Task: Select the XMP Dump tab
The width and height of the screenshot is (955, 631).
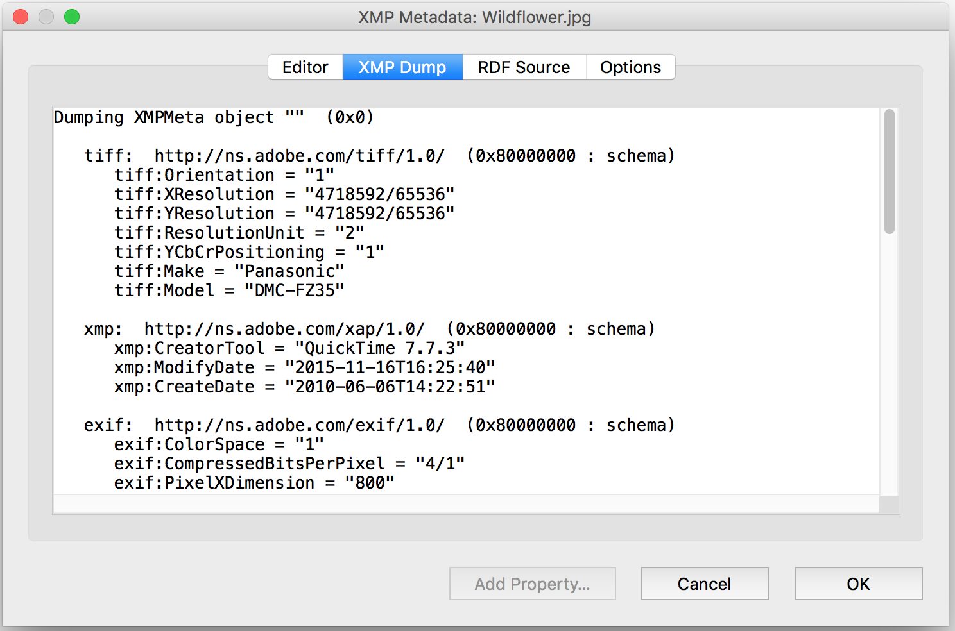Action: tap(402, 67)
